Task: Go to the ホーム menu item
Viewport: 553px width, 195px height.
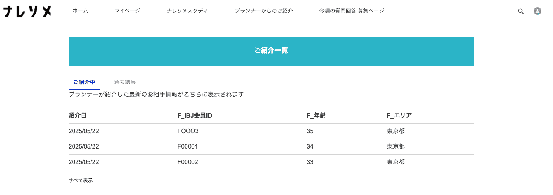Action: tap(80, 11)
